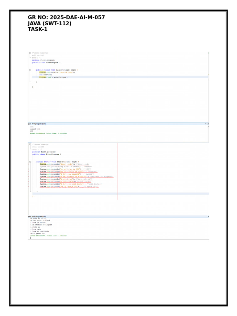Collapse comment fold in editor containing "first code"

pyautogui.click(x=30, y=144)
